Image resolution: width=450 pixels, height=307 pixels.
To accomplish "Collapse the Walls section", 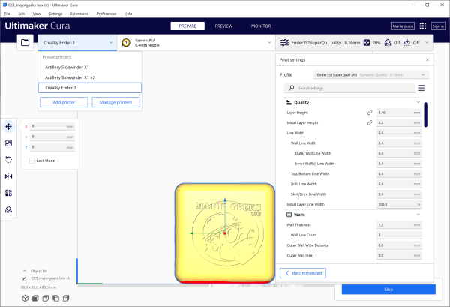I will tap(418, 215).
